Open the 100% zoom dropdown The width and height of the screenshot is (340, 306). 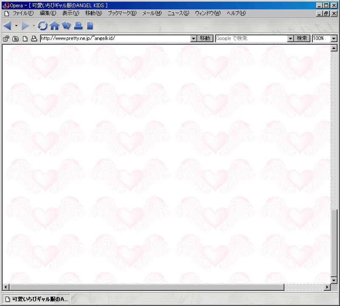334,39
